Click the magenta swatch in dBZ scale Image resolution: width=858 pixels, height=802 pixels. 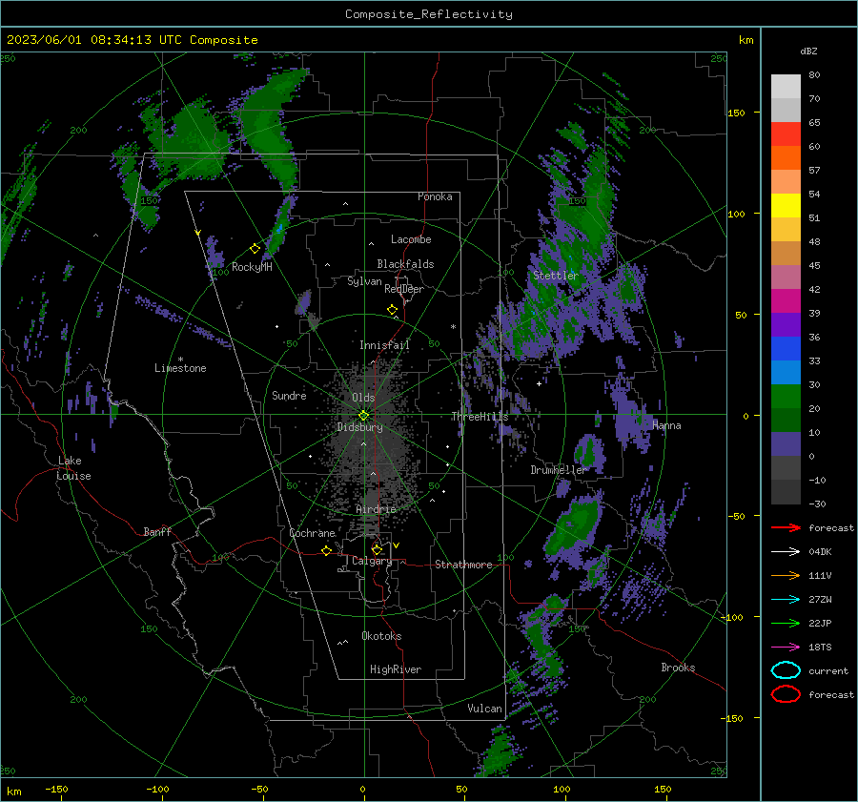(786, 301)
